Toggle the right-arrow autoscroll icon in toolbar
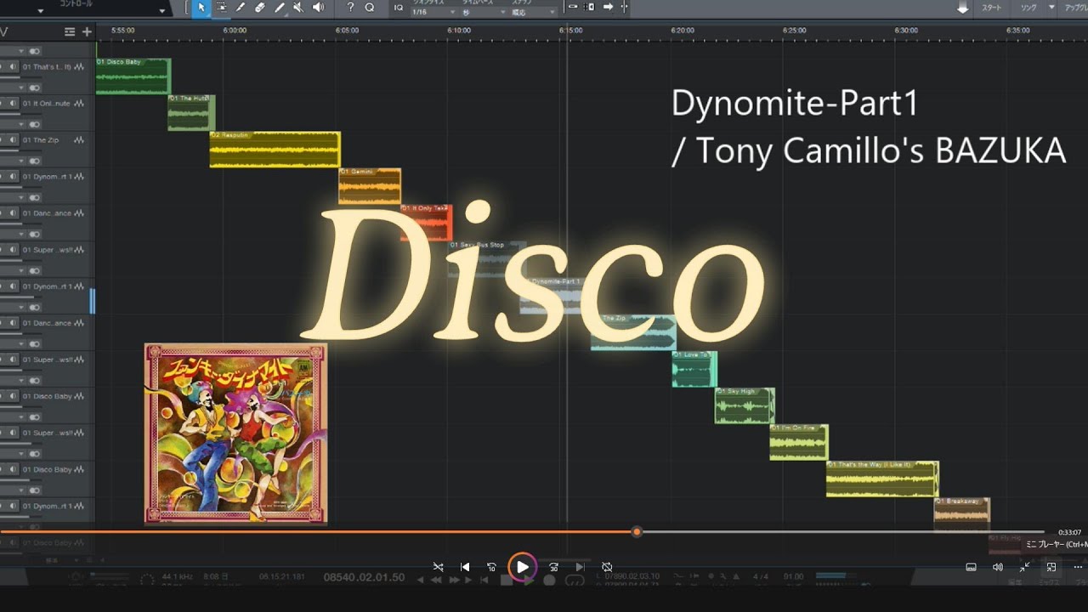 pos(609,7)
